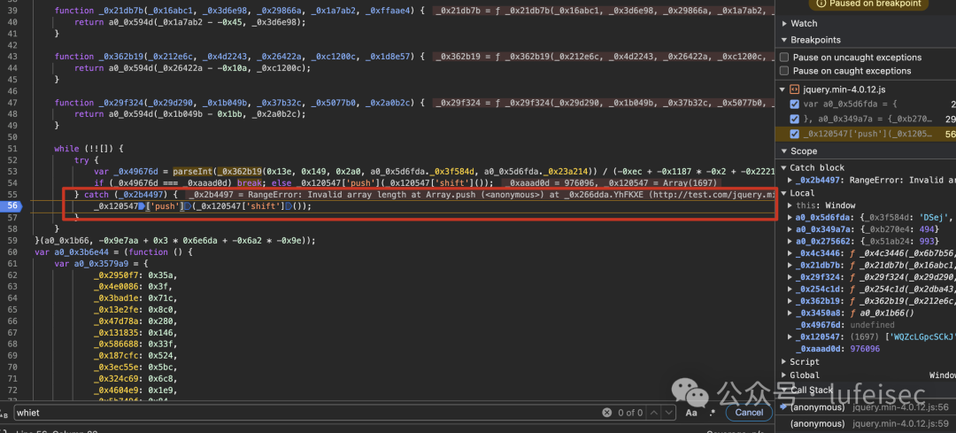Click breakpoint line number 29 in Breakpoints list

(951, 119)
